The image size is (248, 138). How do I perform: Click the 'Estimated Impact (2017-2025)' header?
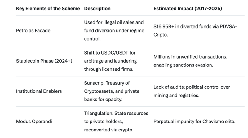point(187,8)
